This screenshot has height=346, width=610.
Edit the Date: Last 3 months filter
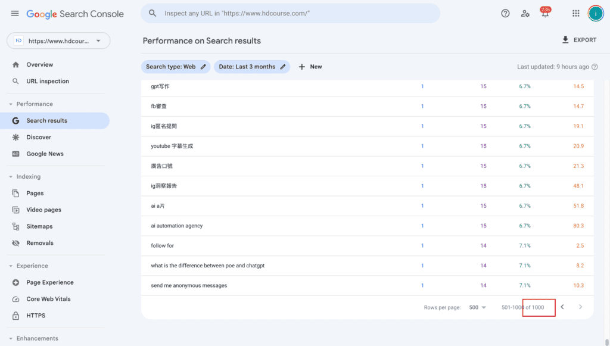(252, 67)
